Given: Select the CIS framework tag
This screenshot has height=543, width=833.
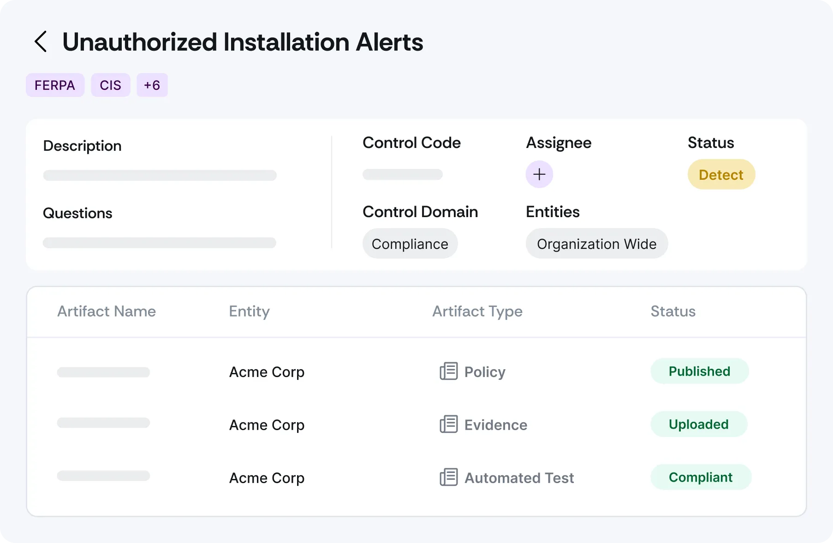Looking at the screenshot, I should tap(110, 85).
